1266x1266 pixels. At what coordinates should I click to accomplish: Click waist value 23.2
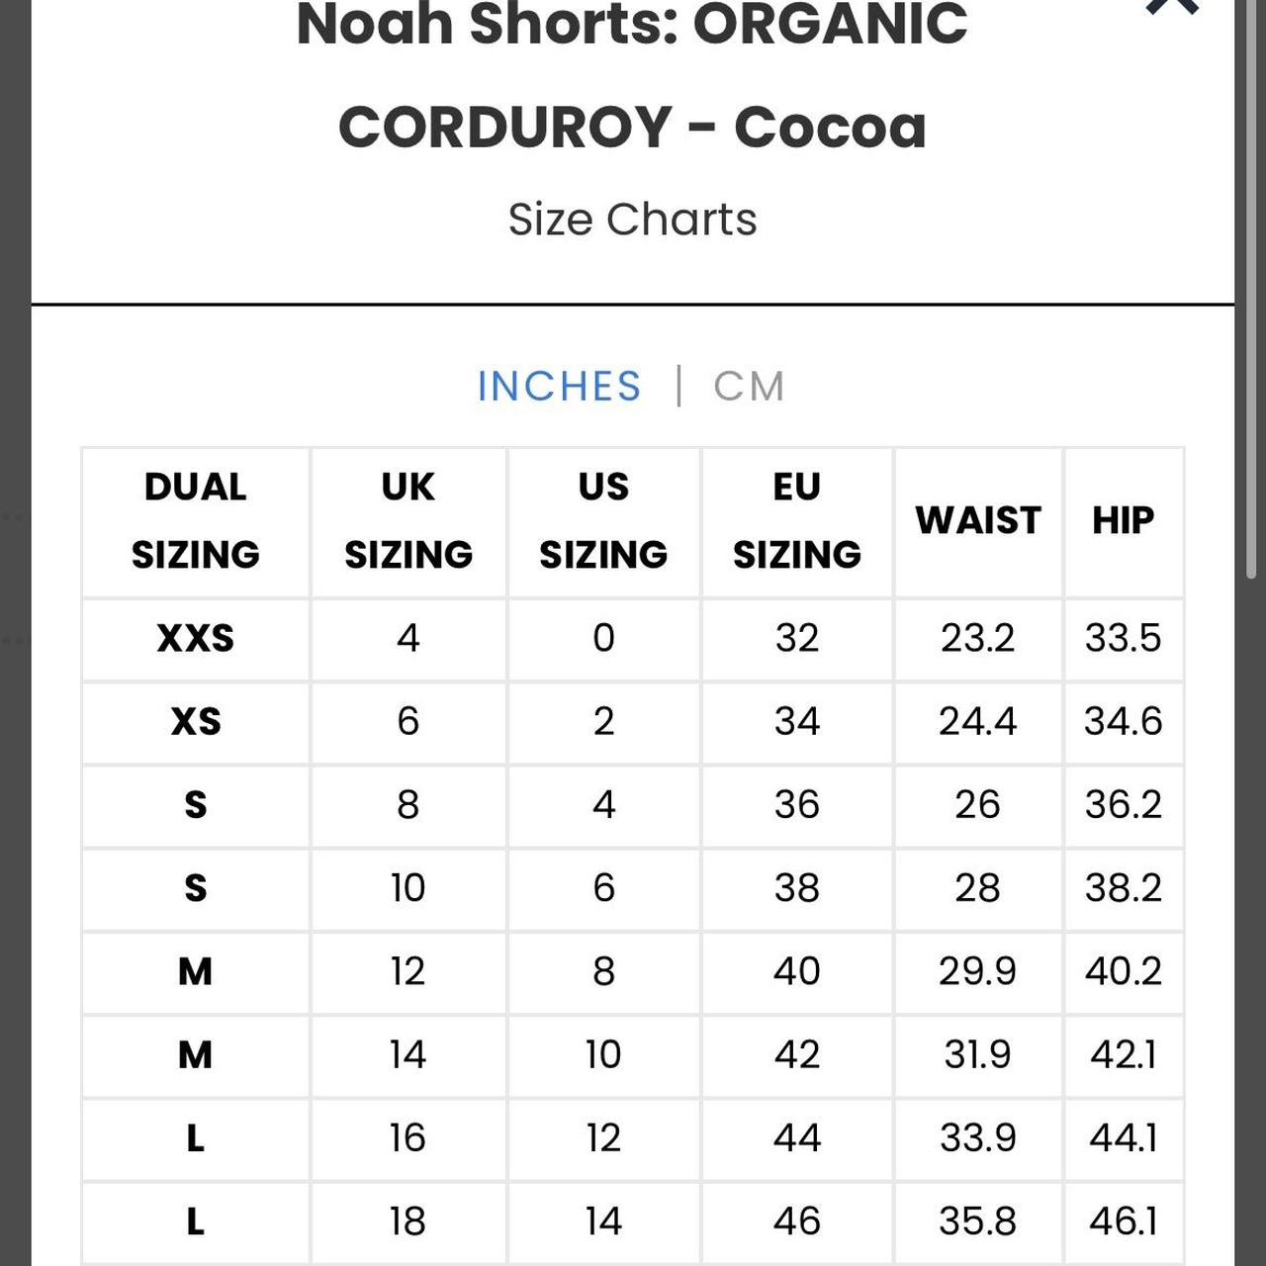[x=978, y=638]
